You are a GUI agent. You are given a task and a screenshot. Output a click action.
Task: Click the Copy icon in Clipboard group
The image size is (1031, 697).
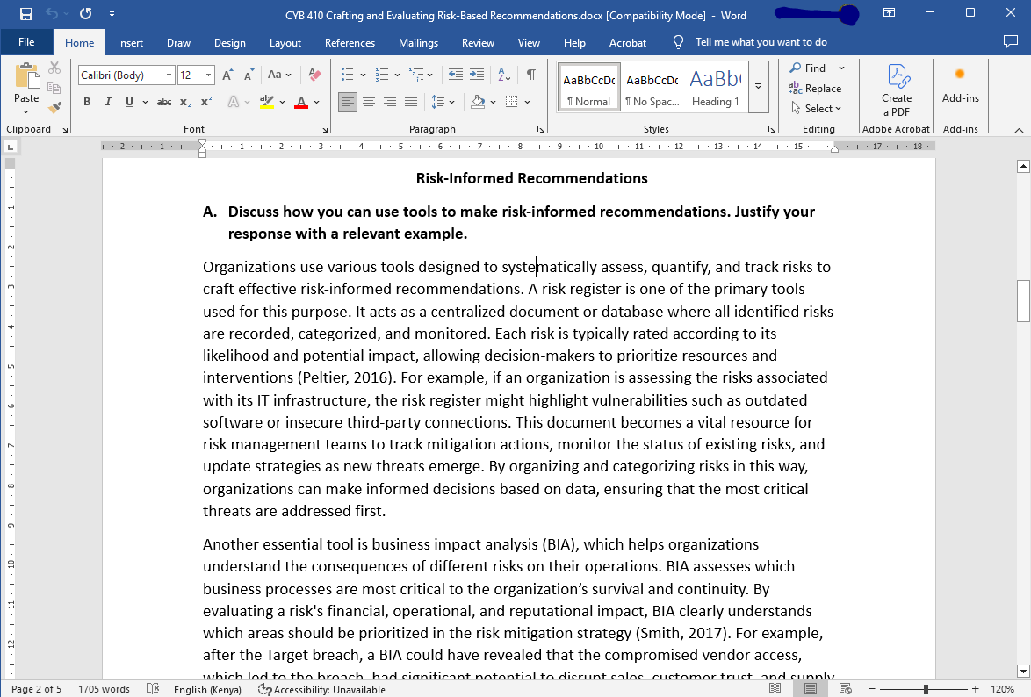pyautogui.click(x=54, y=88)
